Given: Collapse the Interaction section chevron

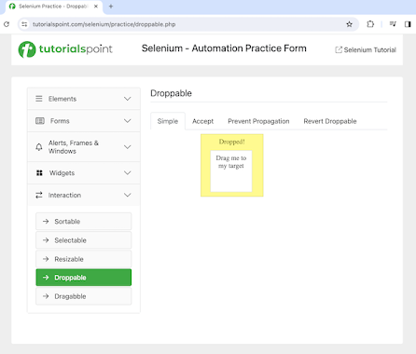Looking at the screenshot, I should tap(128, 195).
